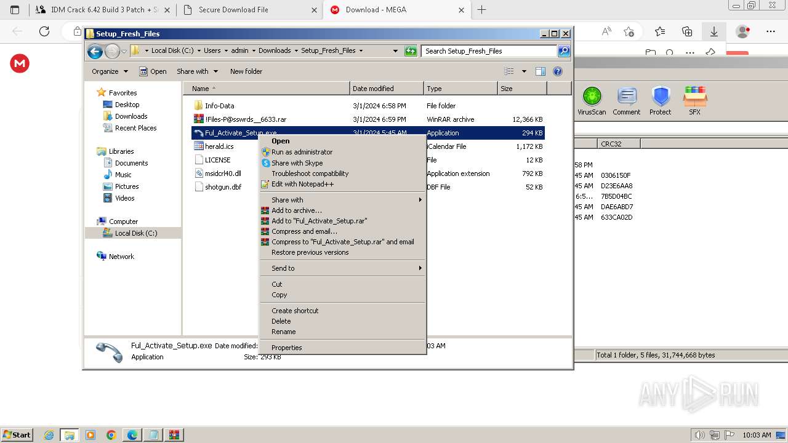The width and height of the screenshot is (788, 443).
Task: Open Pictures library in sidebar
Action: click(127, 186)
